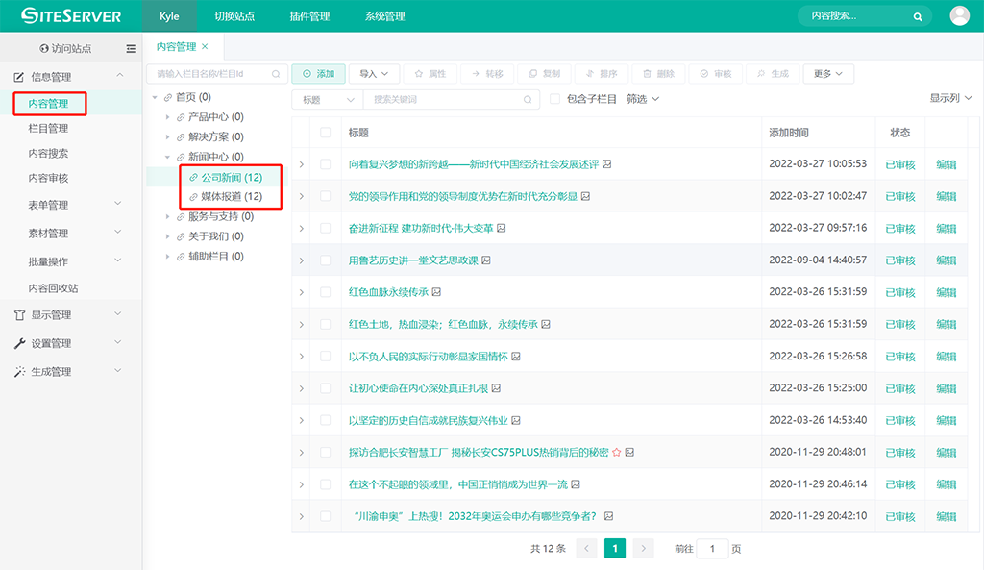Click the 请输入栏目名称 channel search field

click(217, 74)
